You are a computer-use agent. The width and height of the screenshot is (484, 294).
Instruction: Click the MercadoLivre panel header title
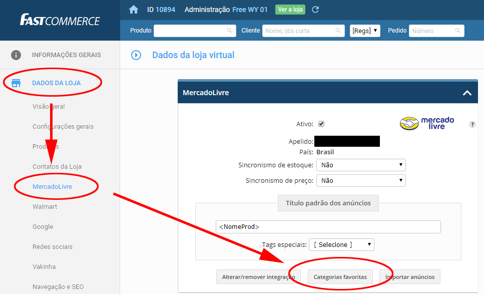coord(206,93)
